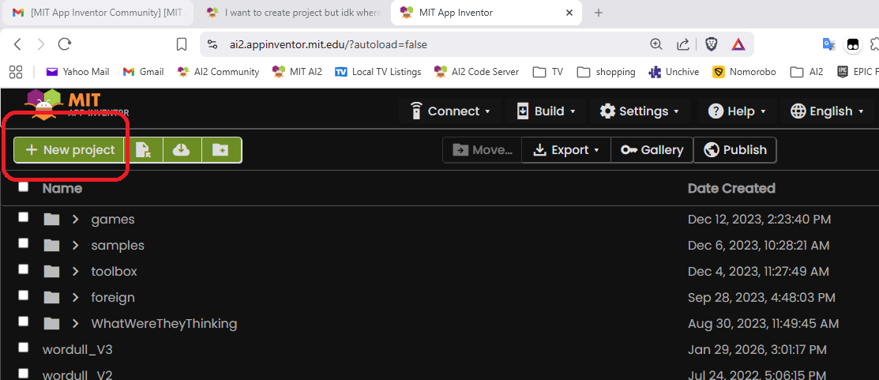Click the import project download-cloud icon

(182, 150)
